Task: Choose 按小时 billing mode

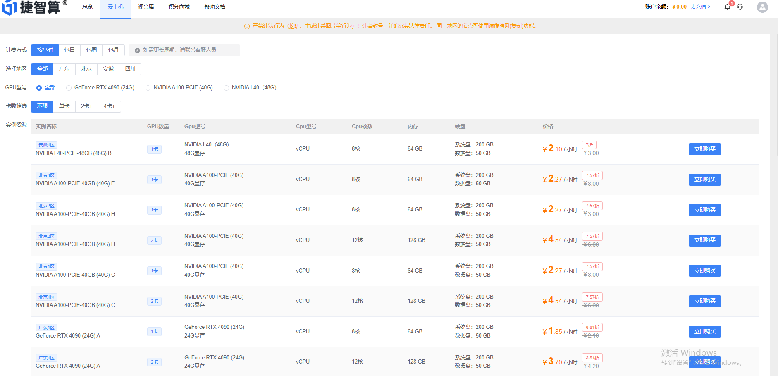Action: (45, 50)
